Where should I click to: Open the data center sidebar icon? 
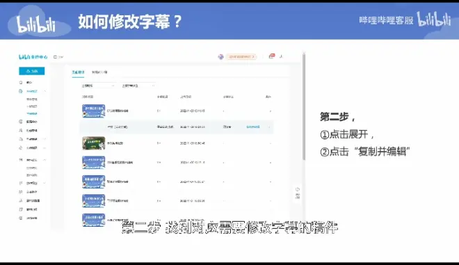point(21,122)
